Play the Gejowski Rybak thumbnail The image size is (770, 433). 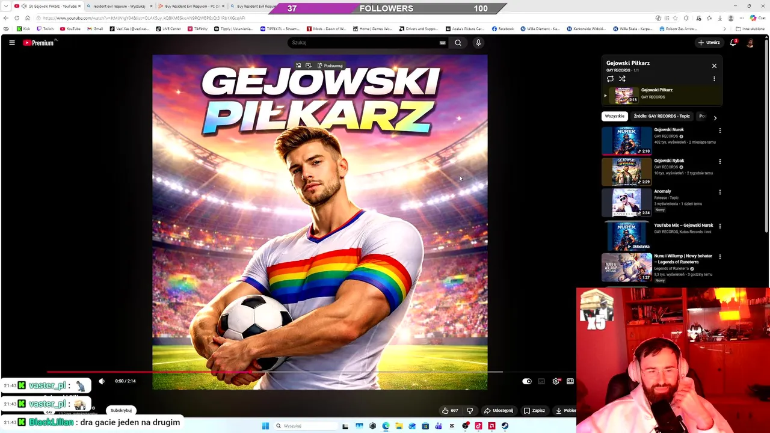click(x=627, y=171)
